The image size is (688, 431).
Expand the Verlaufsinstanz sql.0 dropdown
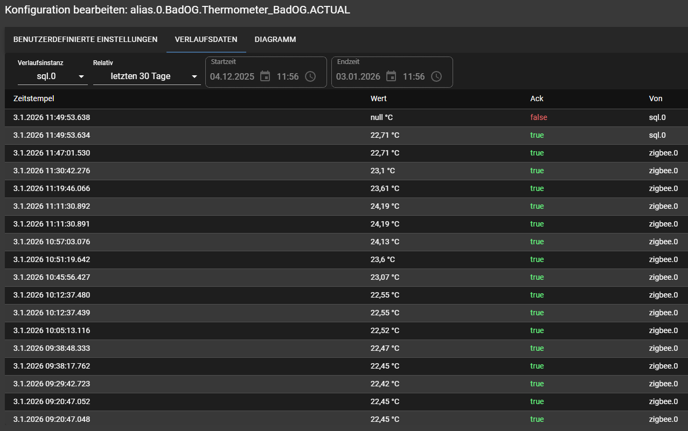(x=52, y=76)
